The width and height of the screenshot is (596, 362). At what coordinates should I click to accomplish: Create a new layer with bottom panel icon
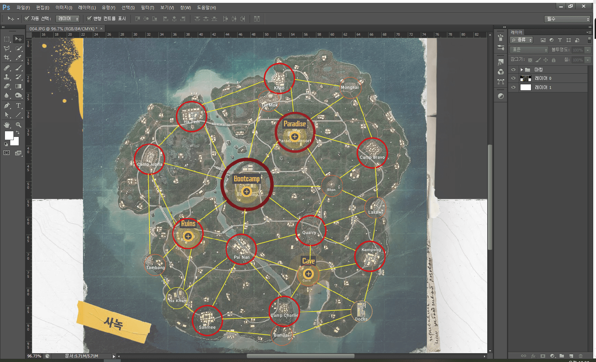[x=571, y=356]
